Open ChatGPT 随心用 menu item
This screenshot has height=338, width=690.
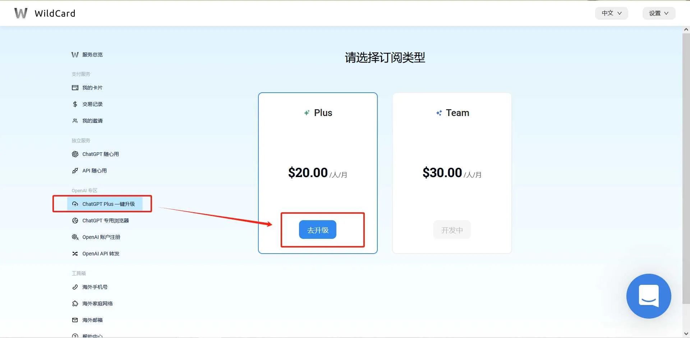tap(101, 154)
